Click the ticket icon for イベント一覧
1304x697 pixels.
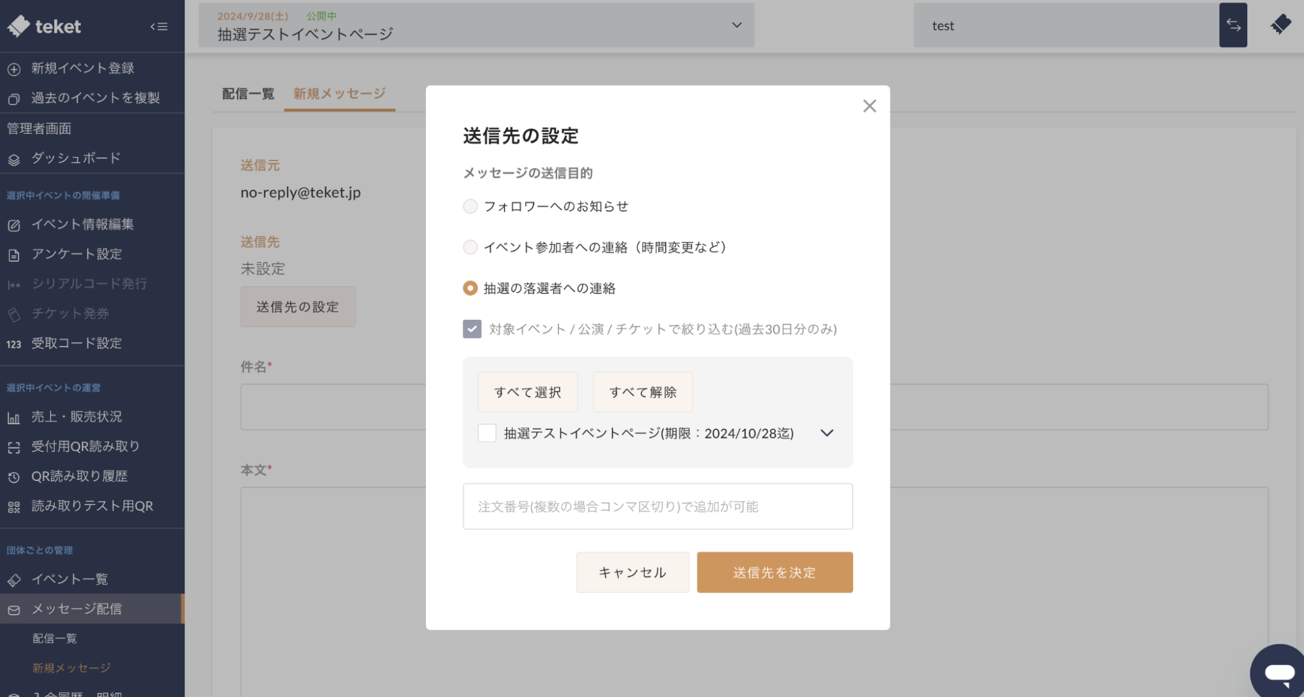[14, 580]
